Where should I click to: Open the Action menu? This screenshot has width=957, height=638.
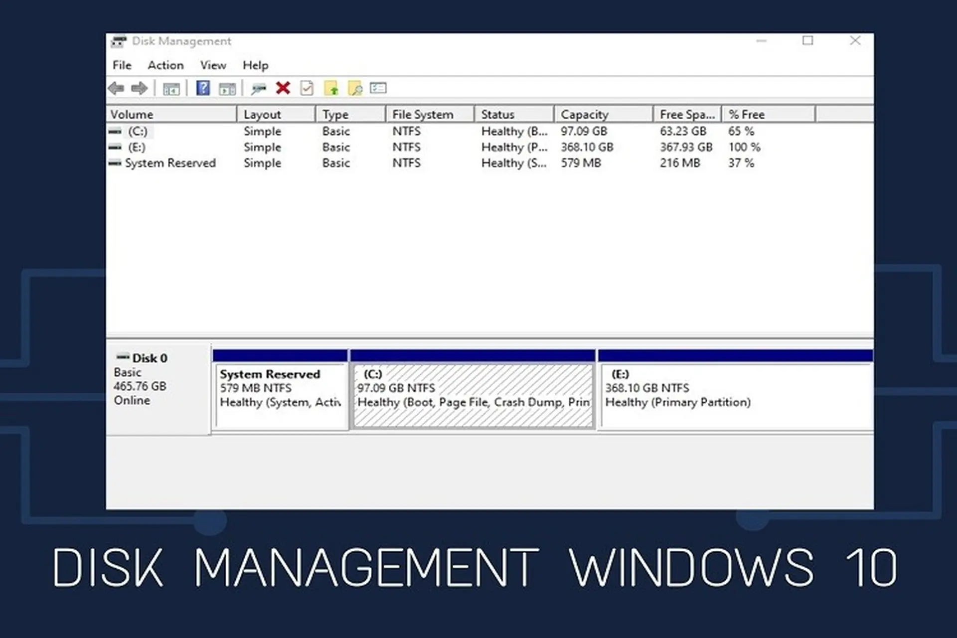[x=165, y=65]
